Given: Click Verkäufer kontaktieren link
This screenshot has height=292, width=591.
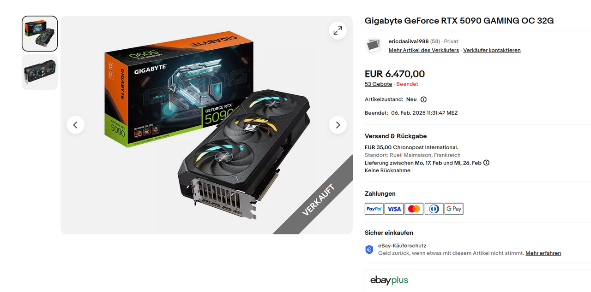Looking at the screenshot, I should pyautogui.click(x=492, y=50).
